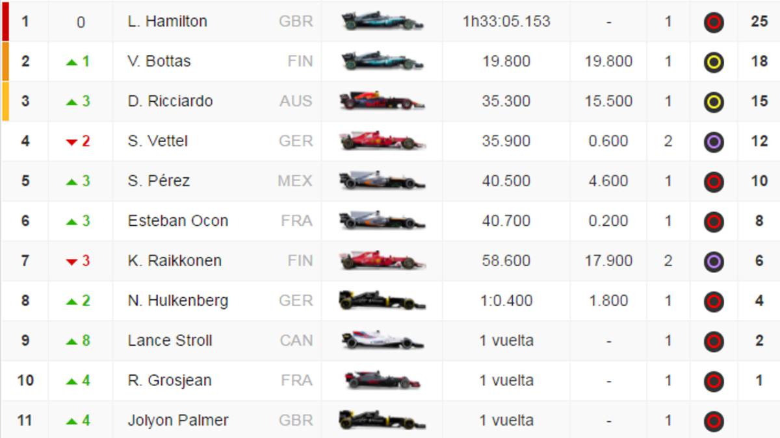Click the dark red position bar beside Hamilton
This screenshot has height=438, width=780.
(x=5, y=21)
